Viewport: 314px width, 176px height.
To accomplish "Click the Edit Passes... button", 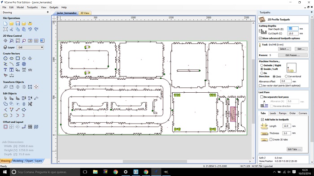I will tap(292, 55).
